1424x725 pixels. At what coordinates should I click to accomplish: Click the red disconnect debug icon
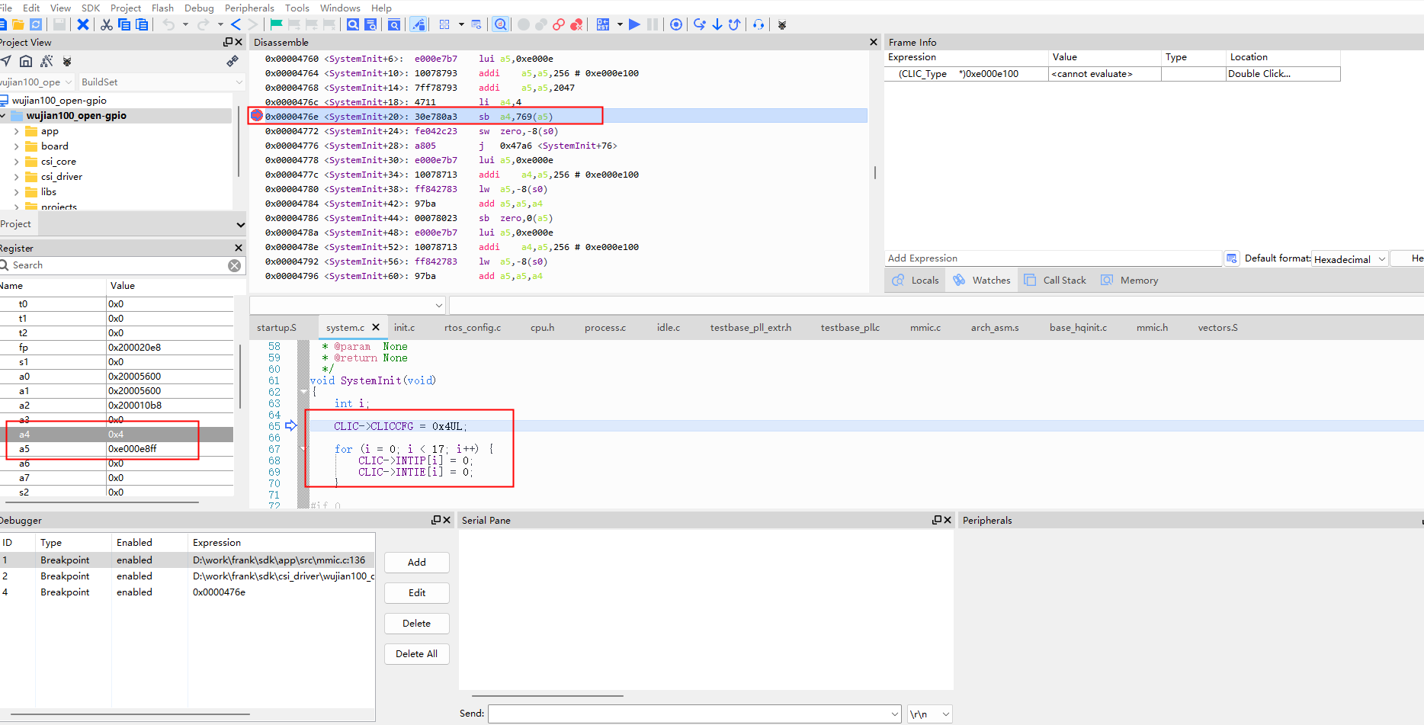coord(576,24)
